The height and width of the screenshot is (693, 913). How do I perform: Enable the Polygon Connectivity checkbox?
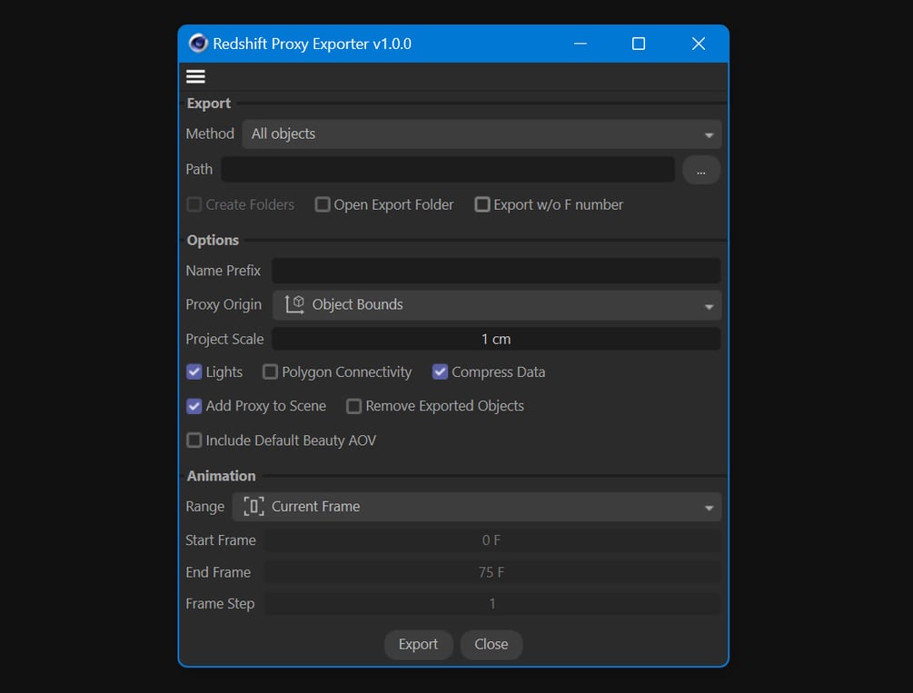tap(270, 371)
